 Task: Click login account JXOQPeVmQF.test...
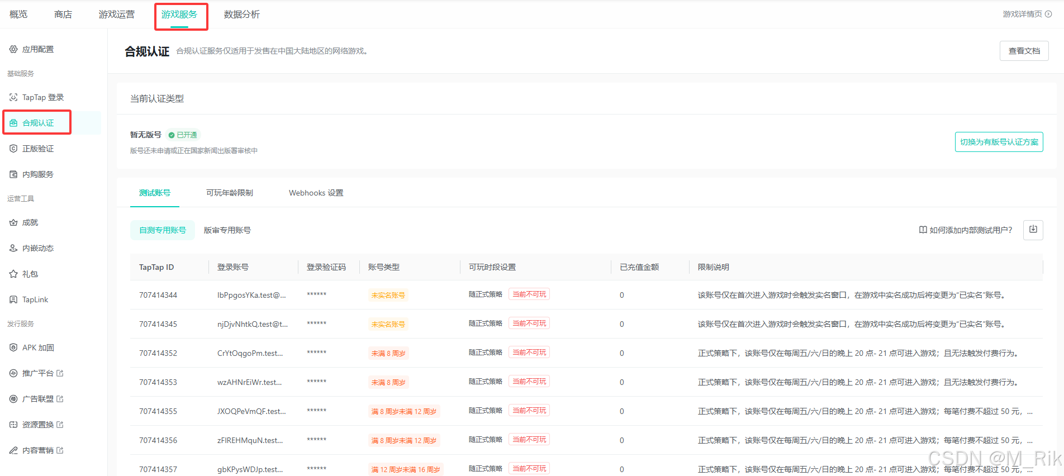pos(251,411)
